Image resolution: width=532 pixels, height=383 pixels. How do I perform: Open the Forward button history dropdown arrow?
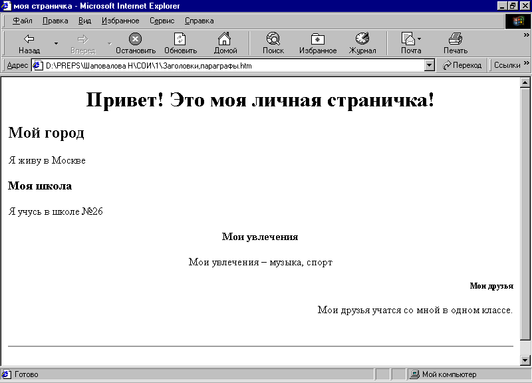coord(110,43)
